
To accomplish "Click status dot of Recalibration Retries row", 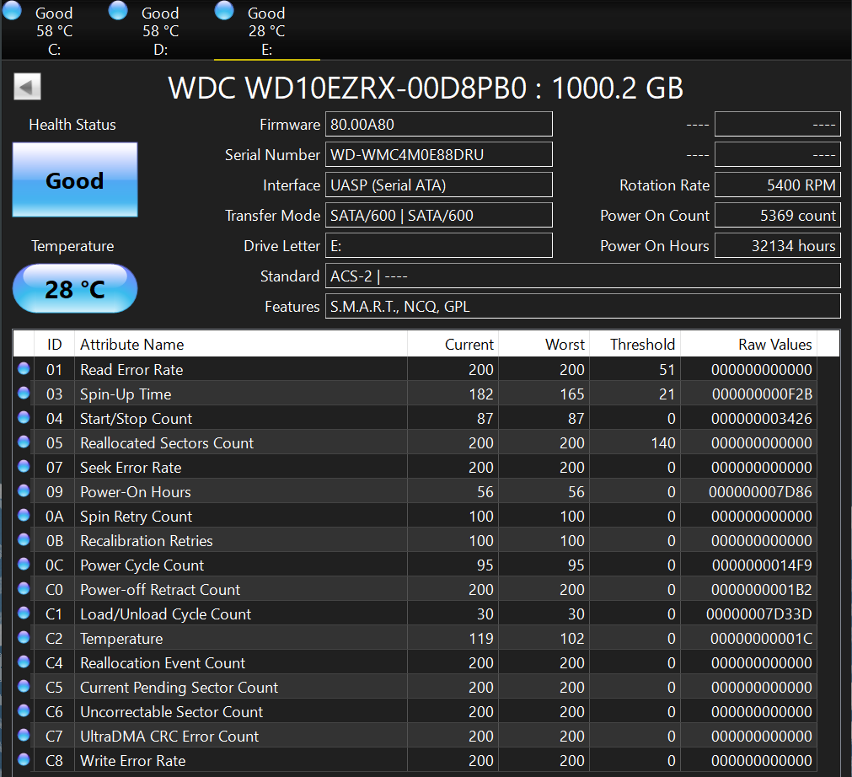I will 24,539.
